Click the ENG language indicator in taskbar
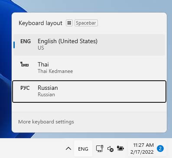Viewport: 172px width, 158px height. (83, 149)
